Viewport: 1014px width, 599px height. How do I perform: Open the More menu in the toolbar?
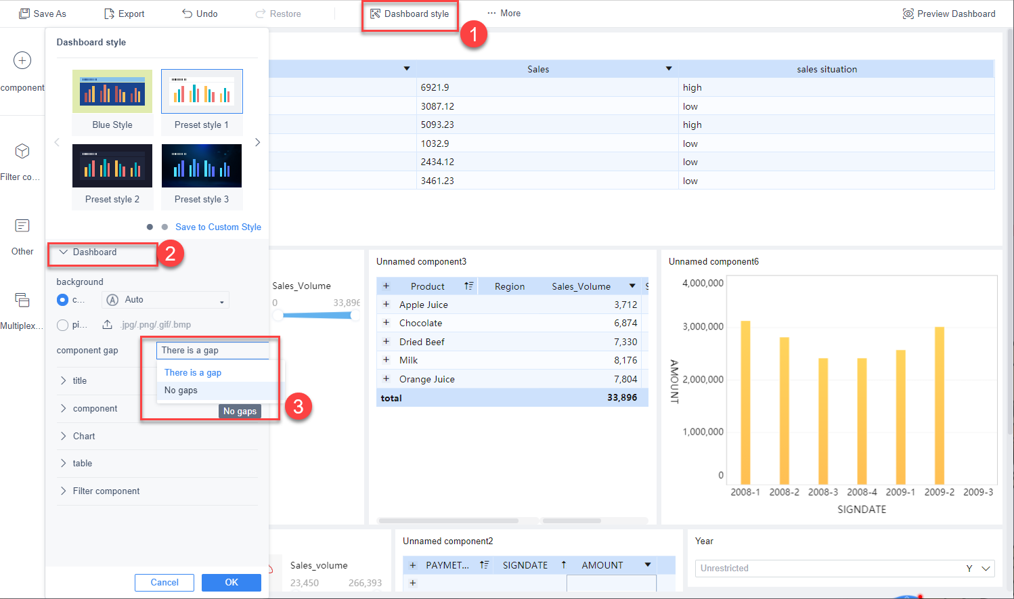[x=504, y=13]
